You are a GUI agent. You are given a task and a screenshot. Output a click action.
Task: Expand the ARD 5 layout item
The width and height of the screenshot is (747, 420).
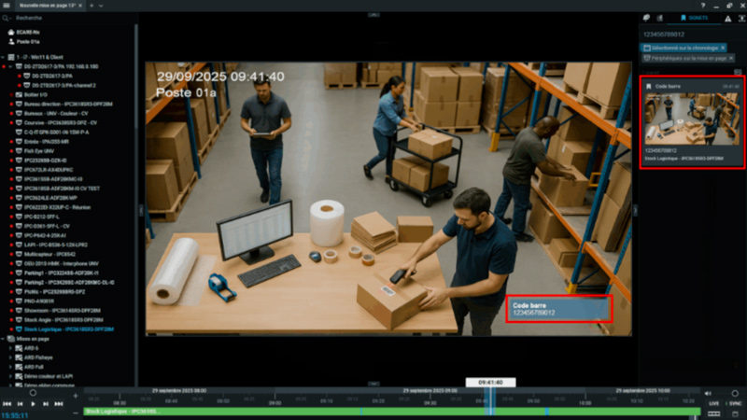[x=11, y=349]
